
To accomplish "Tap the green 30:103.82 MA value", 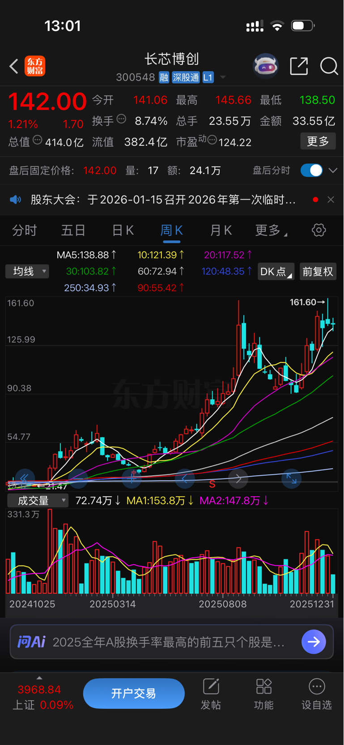I will [x=91, y=271].
